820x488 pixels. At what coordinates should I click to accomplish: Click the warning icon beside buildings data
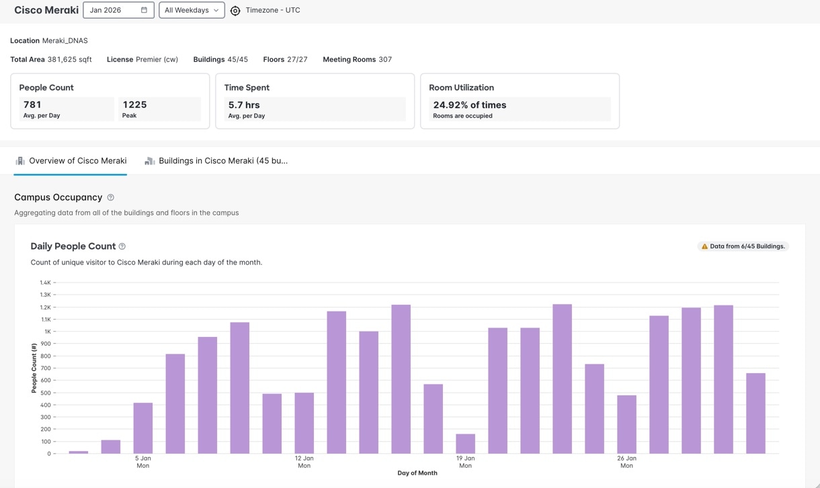tap(704, 246)
